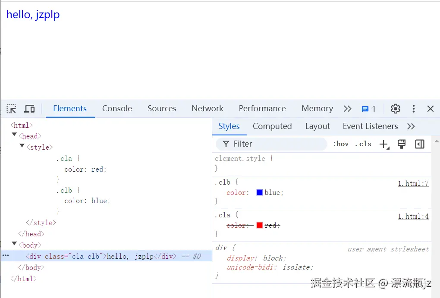Click the blue color swatch for .clb
This screenshot has width=440, height=298.
pyautogui.click(x=259, y=192)
